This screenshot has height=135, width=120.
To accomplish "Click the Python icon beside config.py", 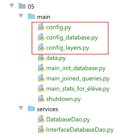I will click(41, 27).
